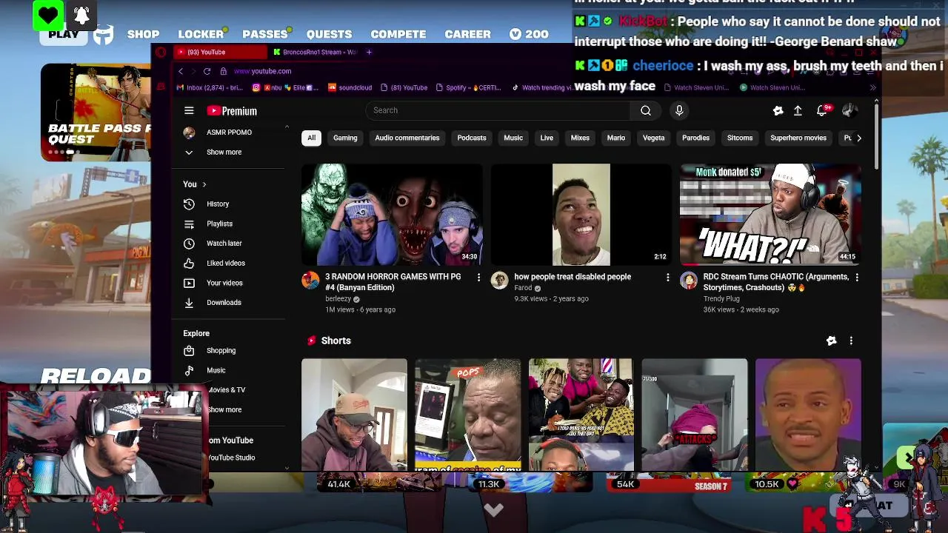Select the Gaming filter chip
The height and width of the screenshot is (533, 948).
[345, 138]
